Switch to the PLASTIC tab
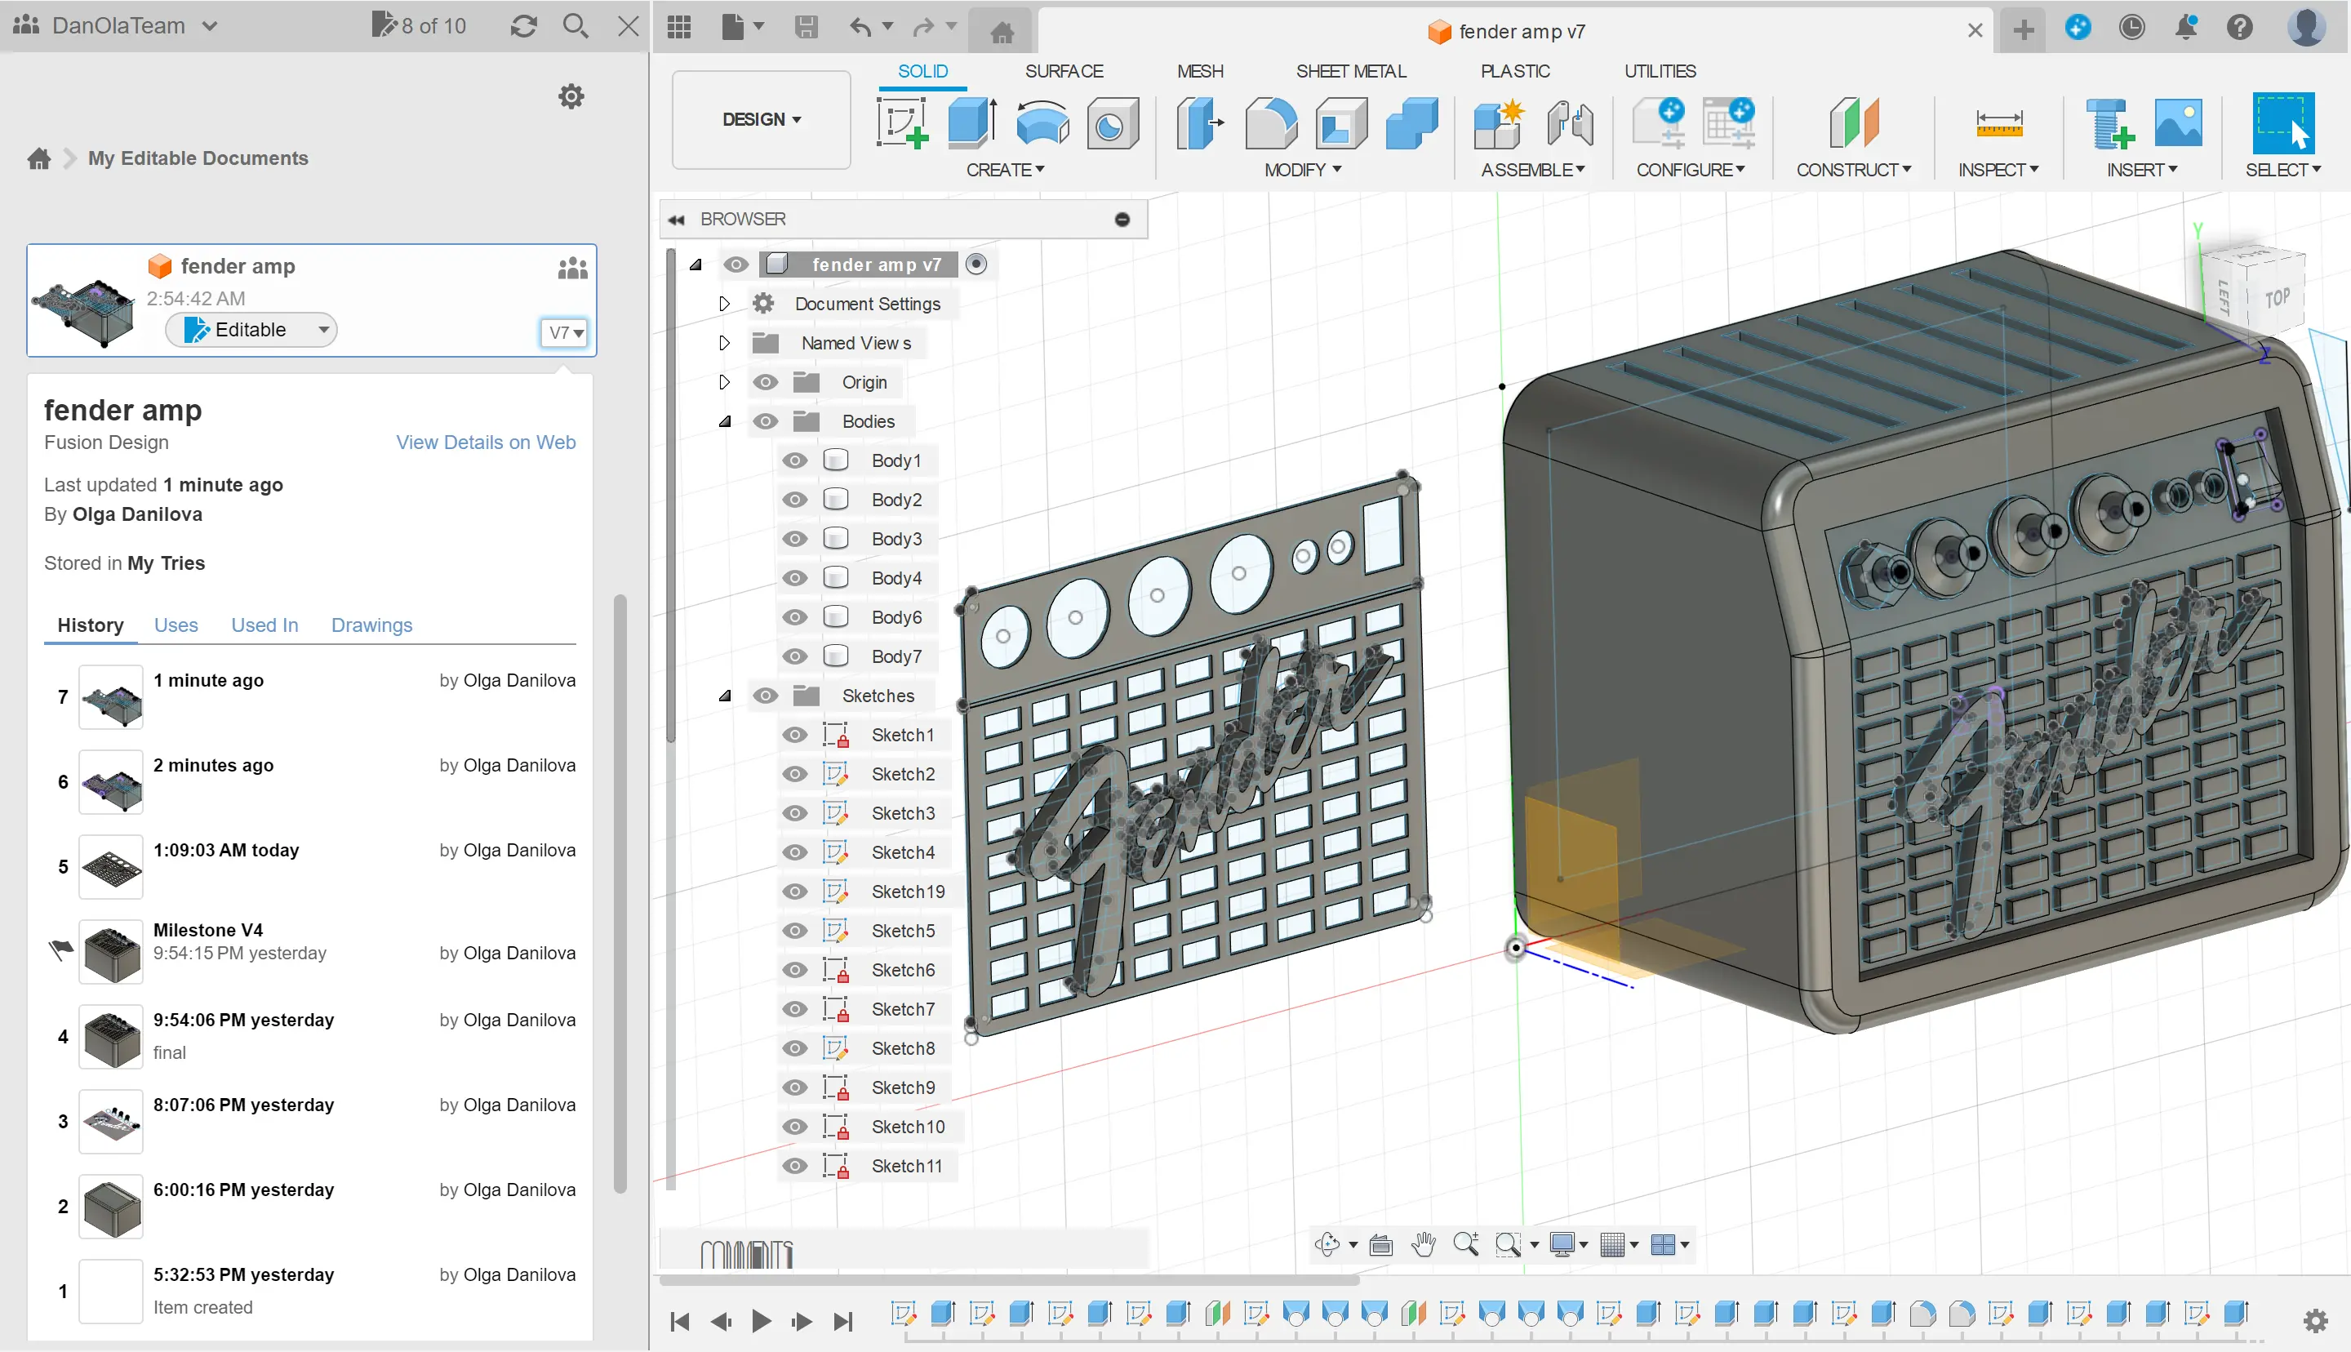 click(x=1515, y=72)
